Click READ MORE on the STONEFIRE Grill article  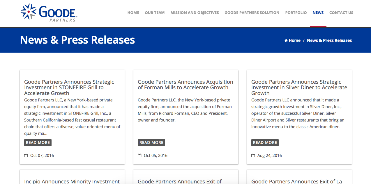[38, 142]
